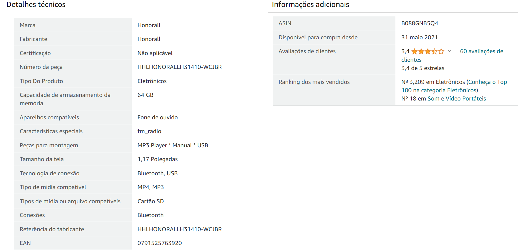Select the ASIN value B088GNB5Q4
525x250 pixels.
(x=420, y=23)
